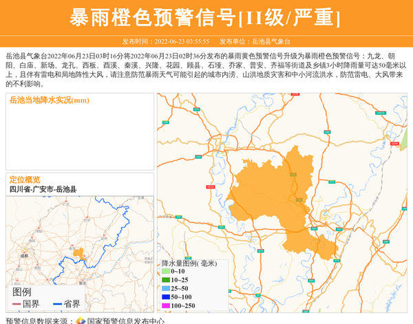Click the red 国界 line symbol in legend
Screen dimensions: 413x324
point(17,303)
